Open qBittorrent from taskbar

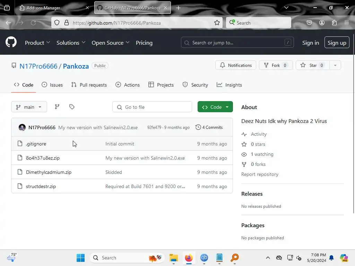(204, 258)
